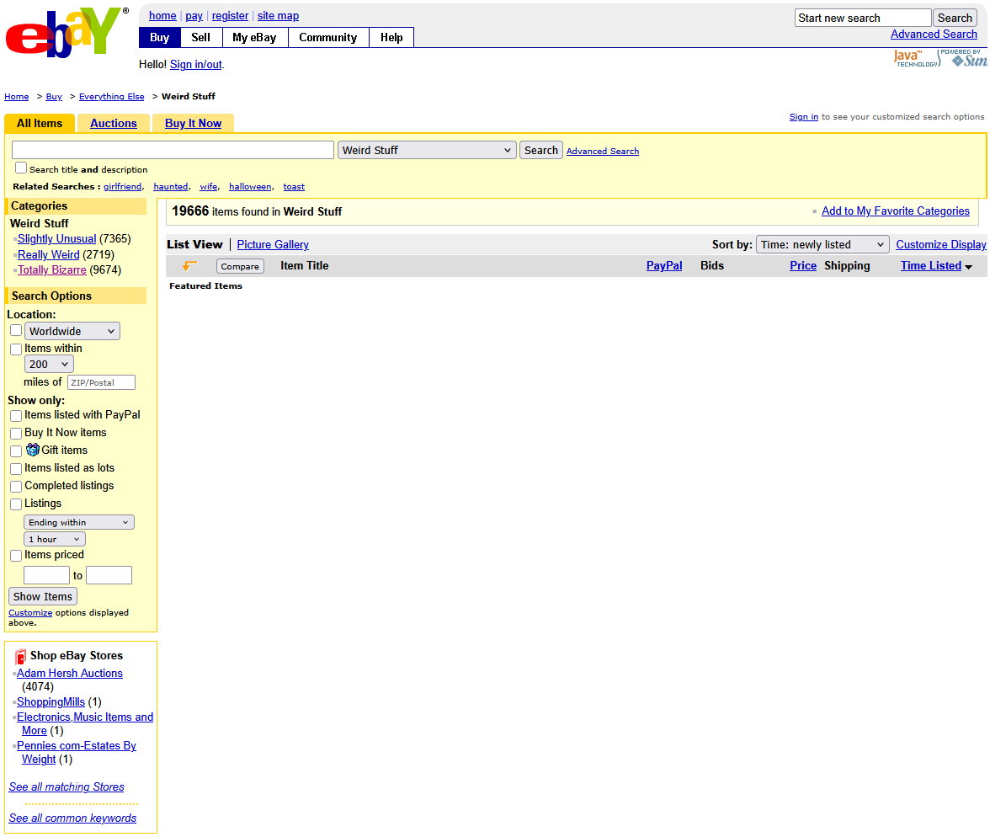The height and width of the screenshot is (837, 990).
Task: Click the orange sort arrow icon
Action: 189,266
